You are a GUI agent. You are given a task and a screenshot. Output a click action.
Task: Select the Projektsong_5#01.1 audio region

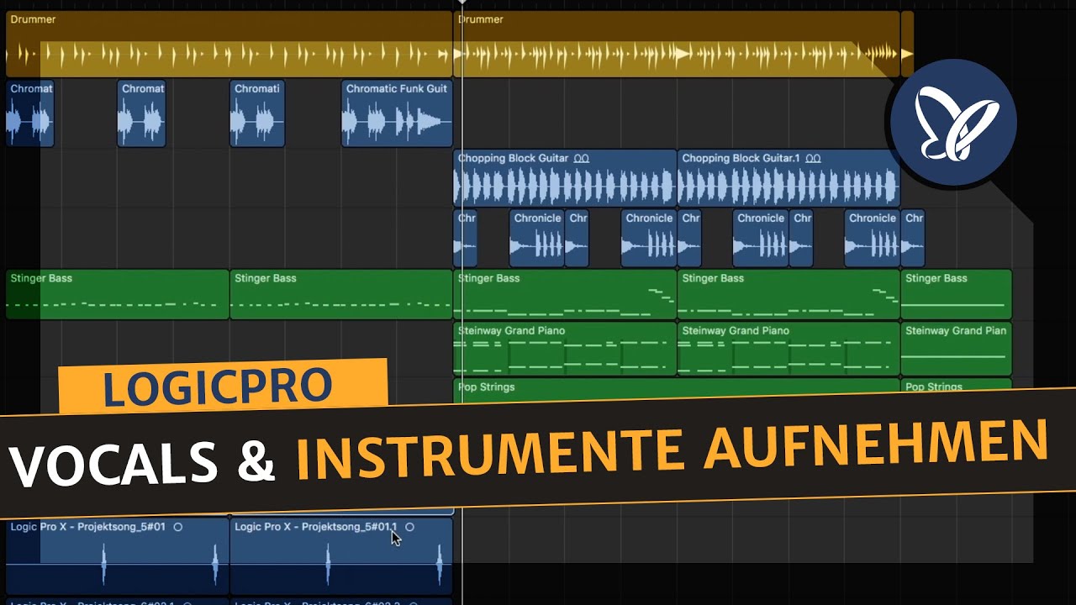[x=341, y=556]
